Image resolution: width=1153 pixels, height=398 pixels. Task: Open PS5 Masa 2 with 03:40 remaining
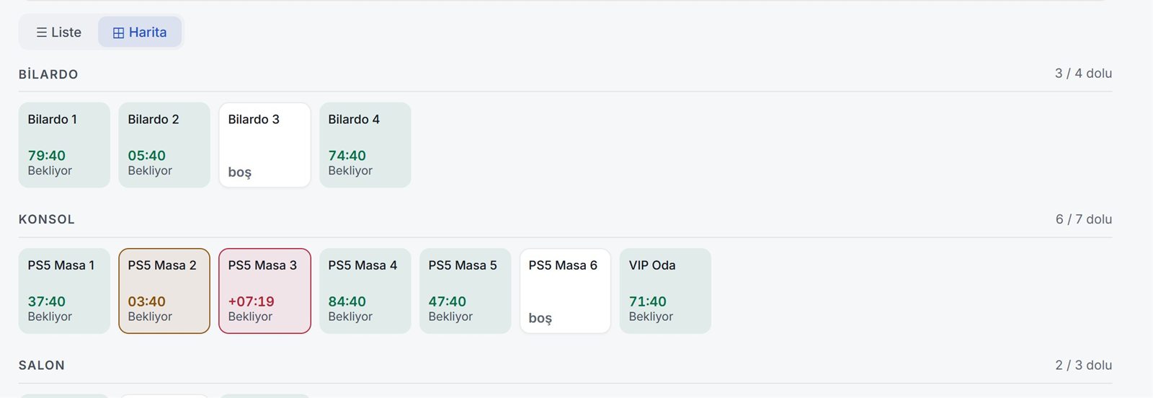coord(164,291)
